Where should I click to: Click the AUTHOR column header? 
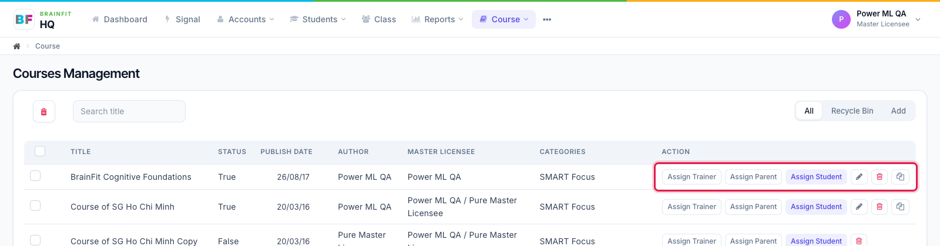click(353, 152)
